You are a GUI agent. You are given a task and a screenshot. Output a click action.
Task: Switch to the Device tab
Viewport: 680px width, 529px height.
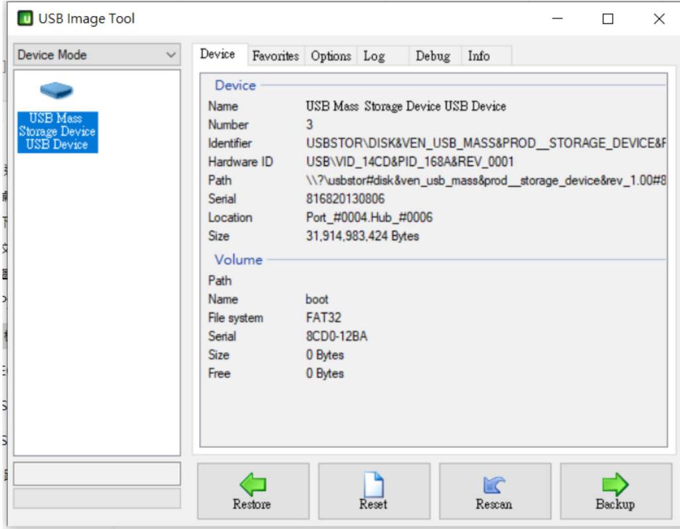[218, 54]
